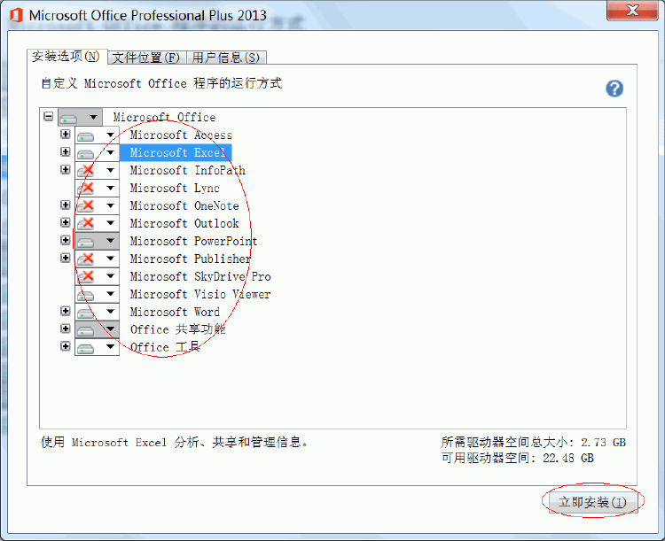Click the drive icon for Visio Viewer
The width and height of the screenshot is (665, 541).
tap(86, 295)
